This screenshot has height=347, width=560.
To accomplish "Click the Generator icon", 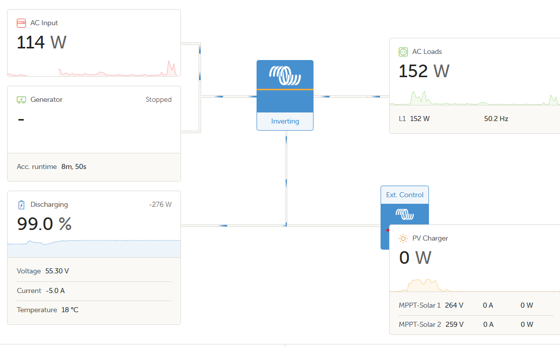I will pos(21,100).
